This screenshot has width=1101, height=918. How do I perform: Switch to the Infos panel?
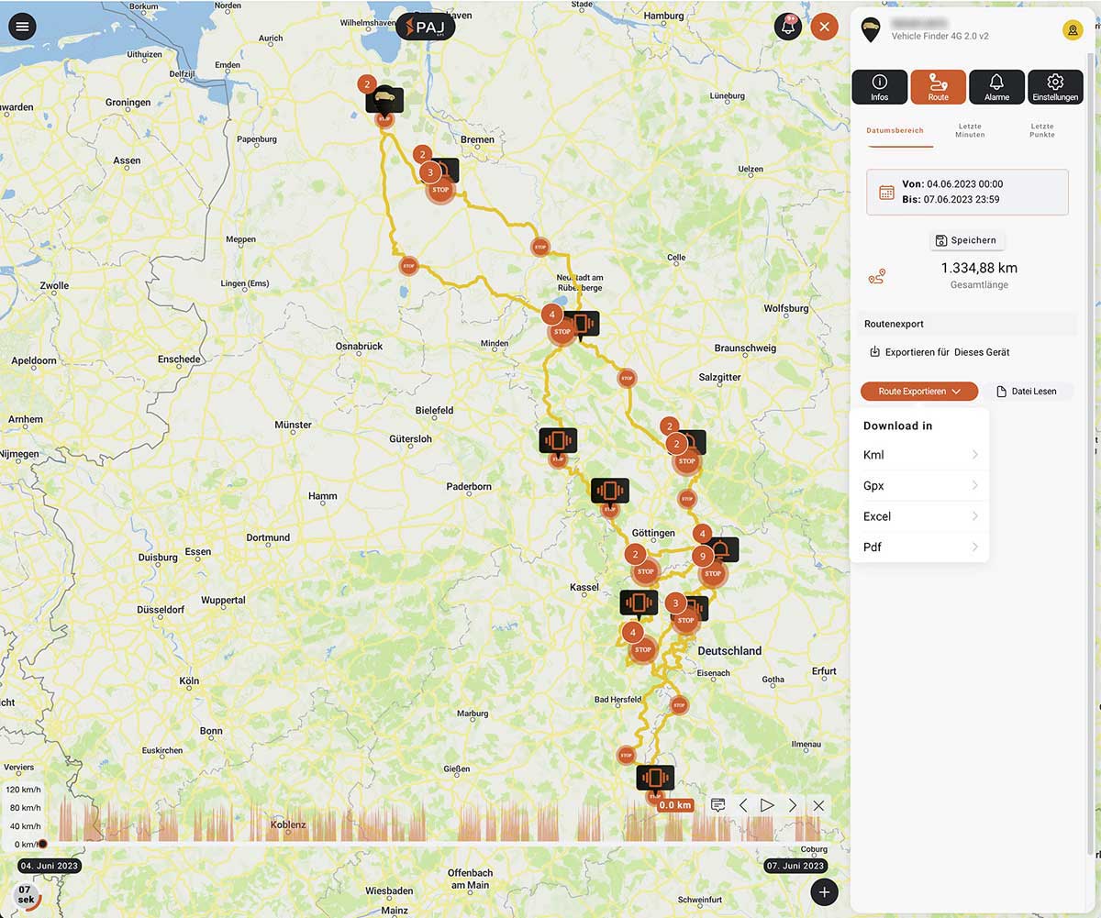tap(879, 85)
